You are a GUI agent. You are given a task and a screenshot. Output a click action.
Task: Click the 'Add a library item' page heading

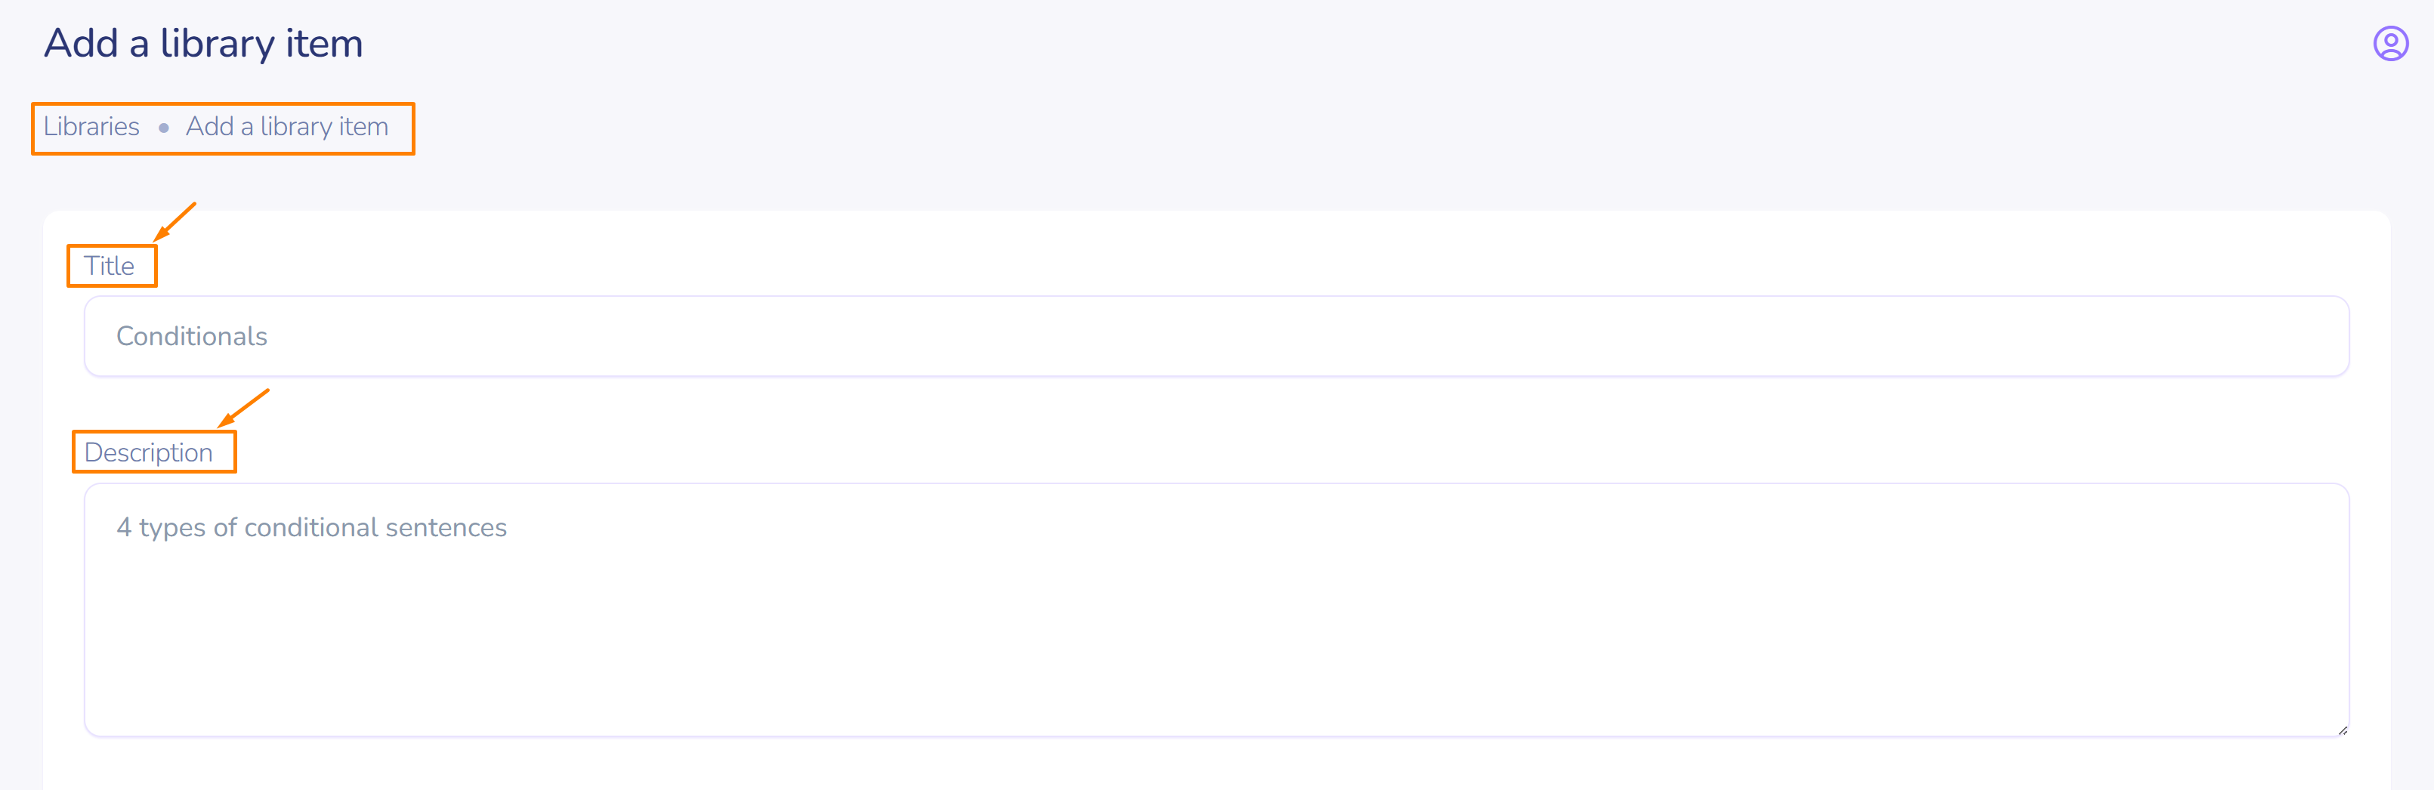(203, 44)
